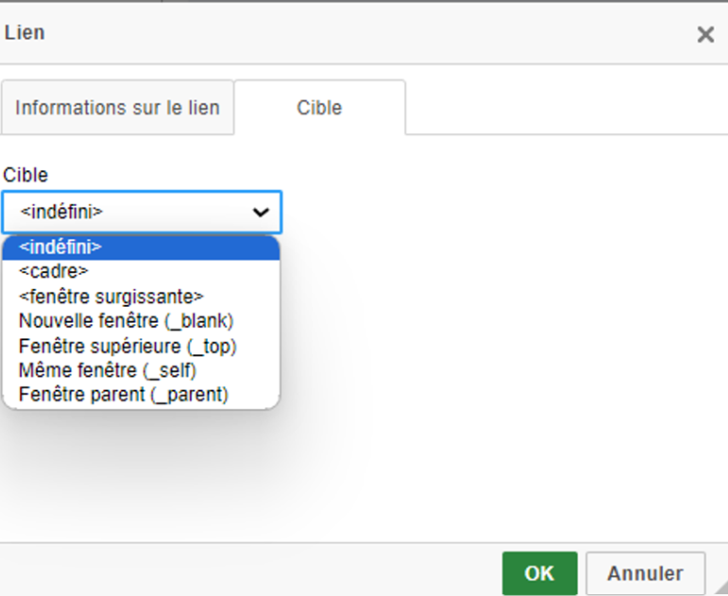This screenshot has height=596, width=728.
Task: Choose Nouvelle fenêtre (_blank)
Action: (x=126, y=321)
